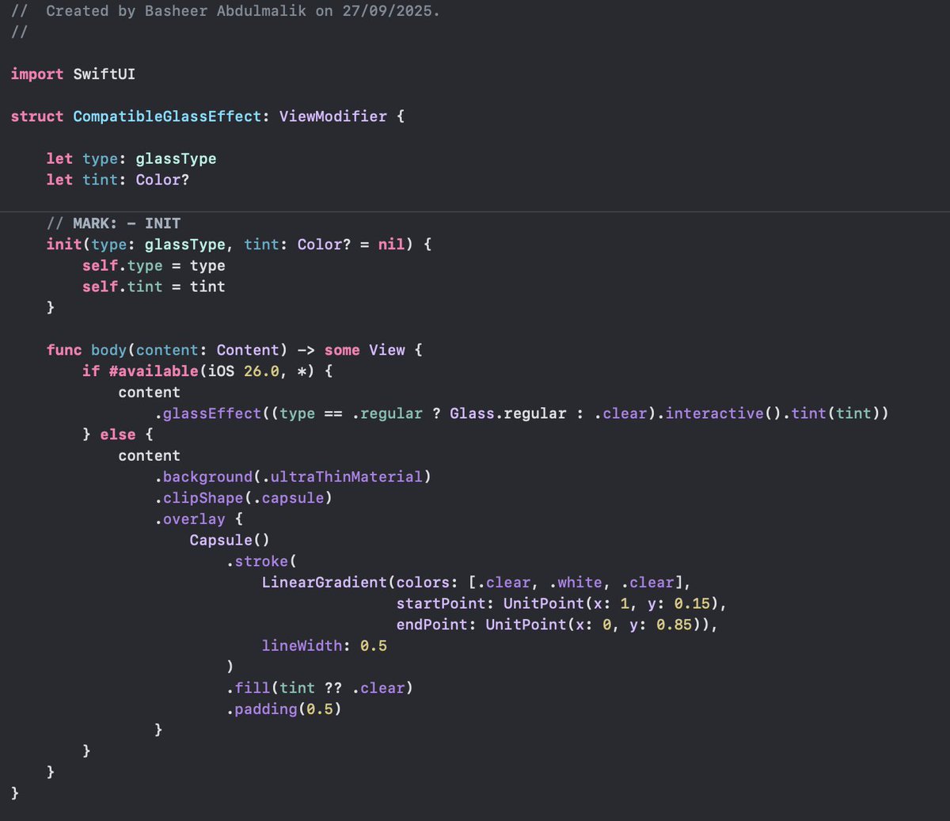Click 'endPoint' parameter label
The width and height of the screenshot is (950, 821).
click(x=432, y=625)
